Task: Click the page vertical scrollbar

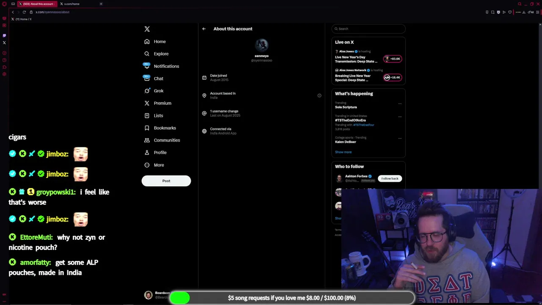Action: tap(540, 106)
